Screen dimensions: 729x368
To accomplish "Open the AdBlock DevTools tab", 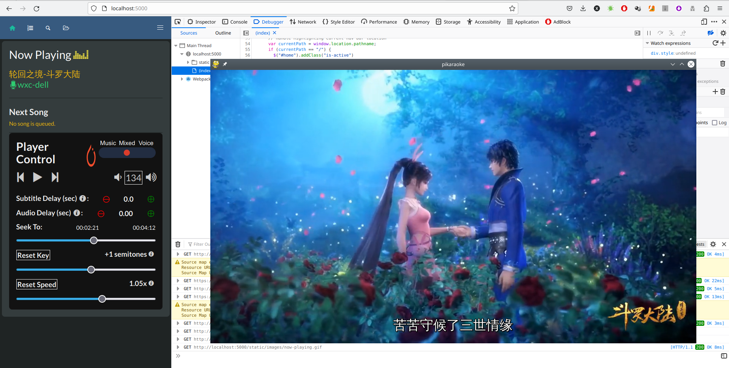I will tap(558, 22).
